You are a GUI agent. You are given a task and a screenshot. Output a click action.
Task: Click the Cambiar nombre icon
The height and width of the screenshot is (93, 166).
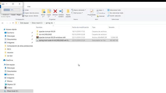(61, 11)
